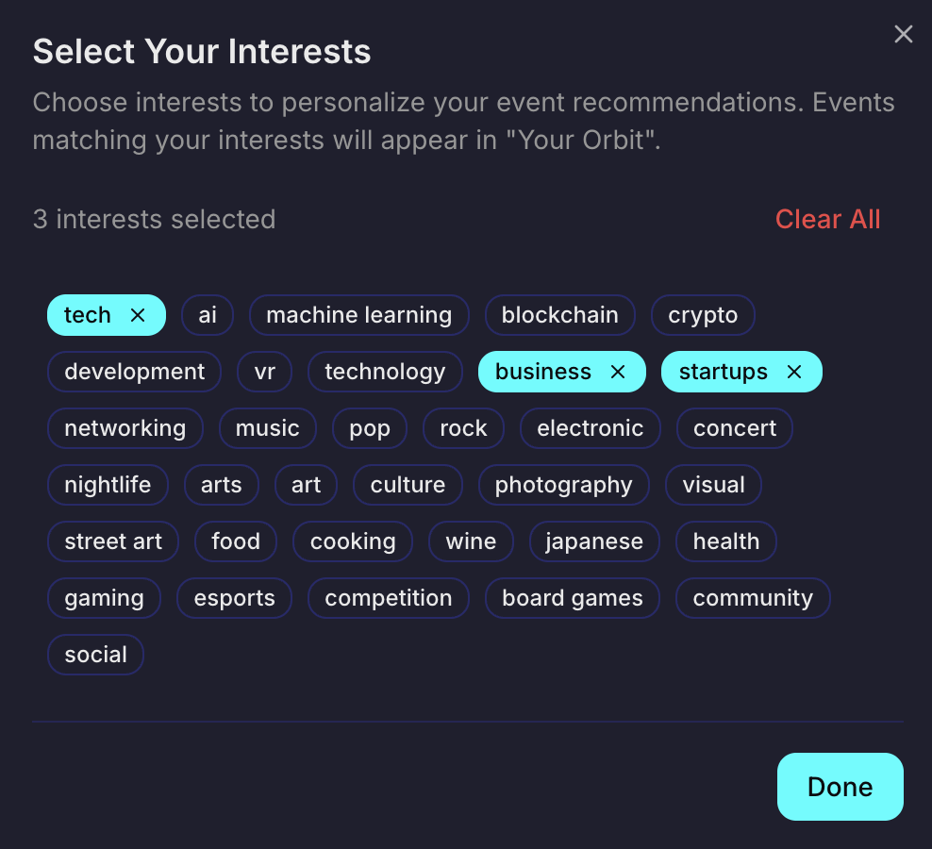932x849 pixels.
Task: Toggle the crypto interest tag
Action: click(703, 315)
